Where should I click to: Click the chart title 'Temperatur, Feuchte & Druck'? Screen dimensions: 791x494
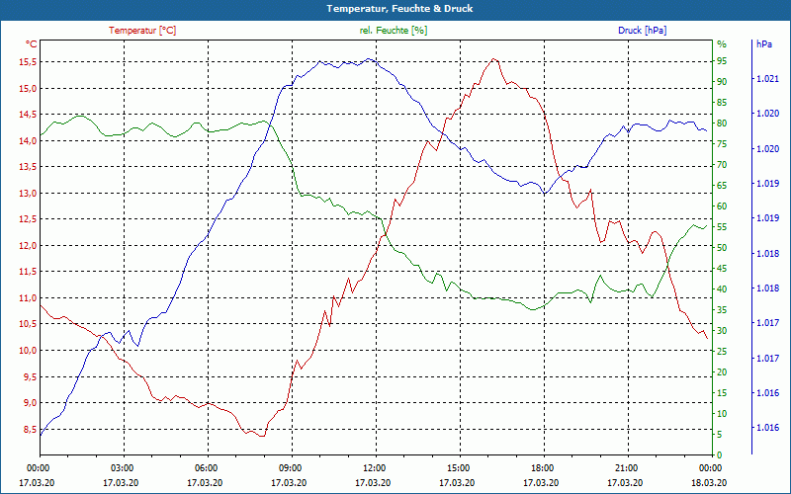tap(399, 9)
